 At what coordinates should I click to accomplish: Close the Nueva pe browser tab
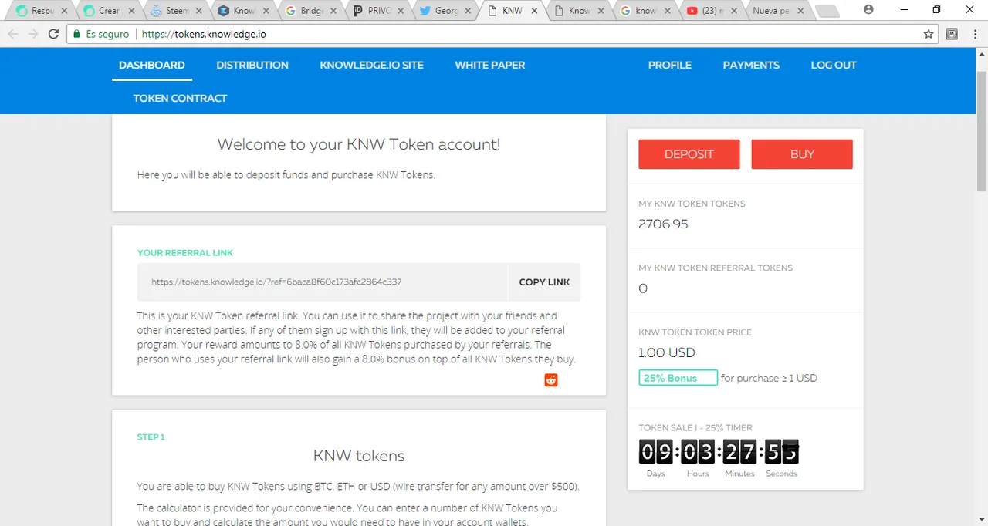(x=801, y=11)
